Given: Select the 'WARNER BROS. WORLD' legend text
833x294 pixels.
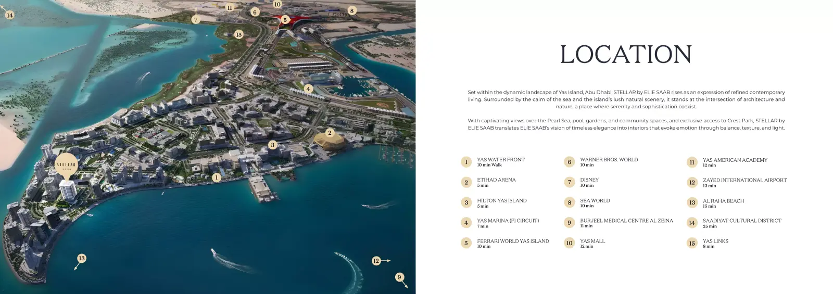Looking at the screenshot, I should (609, 160).
